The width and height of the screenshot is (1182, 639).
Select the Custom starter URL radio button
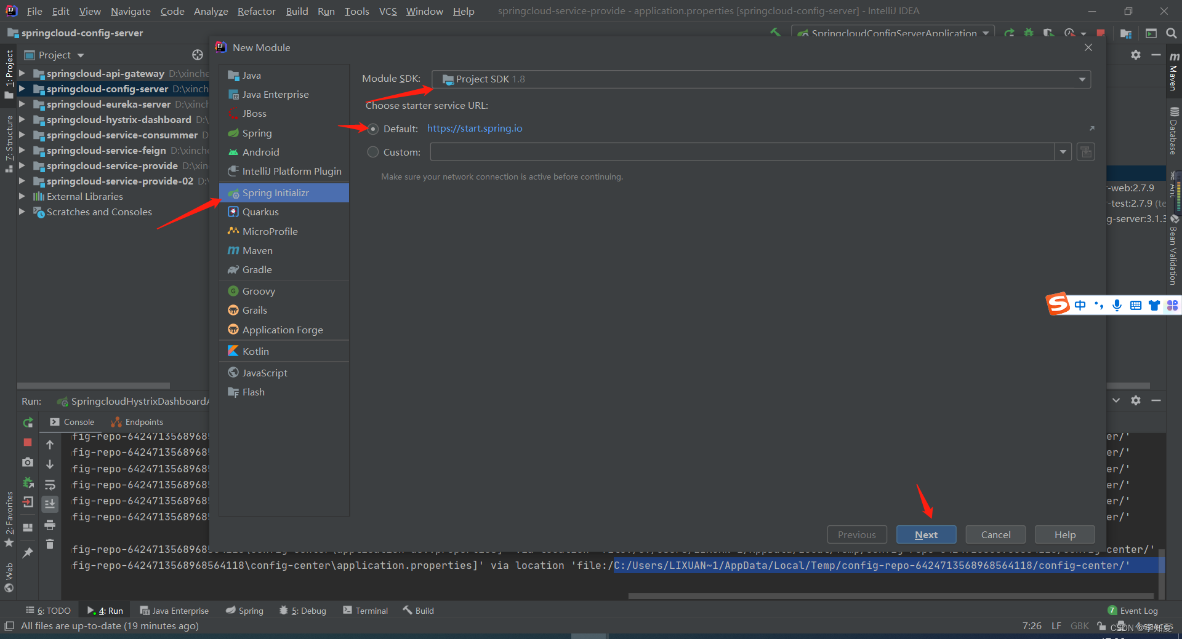(373, 152)
